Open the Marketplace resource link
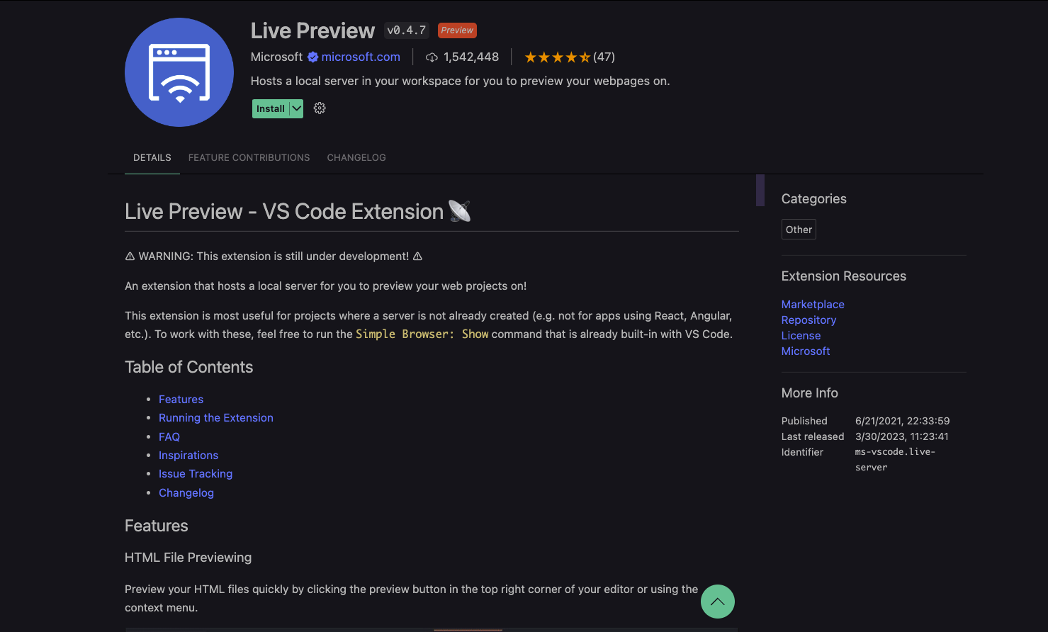The image size is (1048, 632). (812, 304)
